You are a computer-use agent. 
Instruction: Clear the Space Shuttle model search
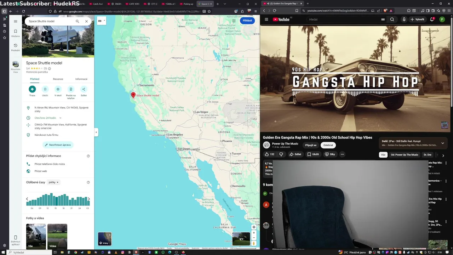pos(86,21)
